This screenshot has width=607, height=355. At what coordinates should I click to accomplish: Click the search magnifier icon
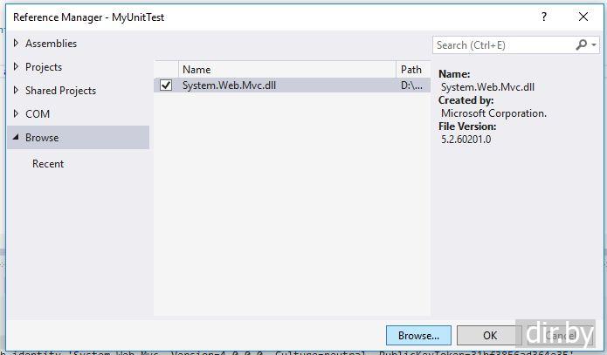(x=582, y=44)
